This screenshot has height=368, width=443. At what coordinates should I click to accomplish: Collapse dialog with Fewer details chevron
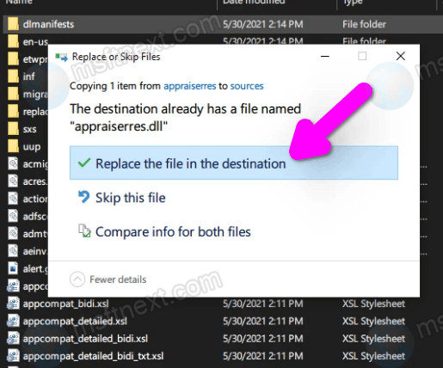(x=77, y=279)
